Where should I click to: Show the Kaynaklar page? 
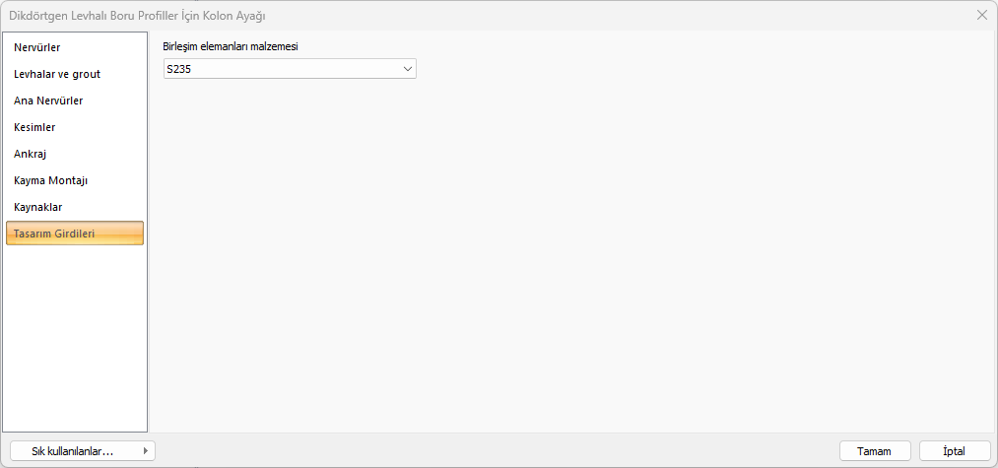pyautogui.click(x=38, y=207)
